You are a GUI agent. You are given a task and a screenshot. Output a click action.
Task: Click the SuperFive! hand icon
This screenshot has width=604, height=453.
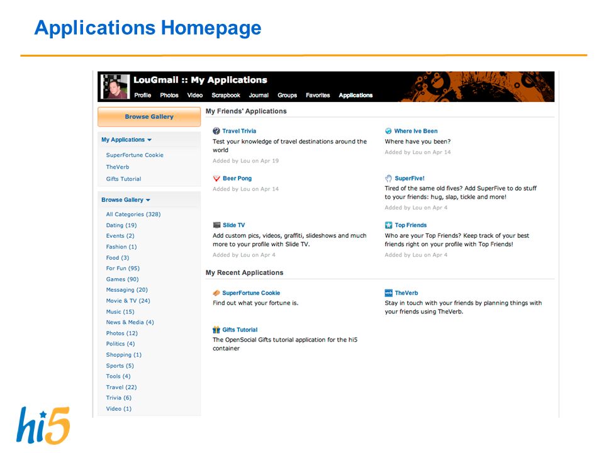pyautogui.click(x=388, y=178)
